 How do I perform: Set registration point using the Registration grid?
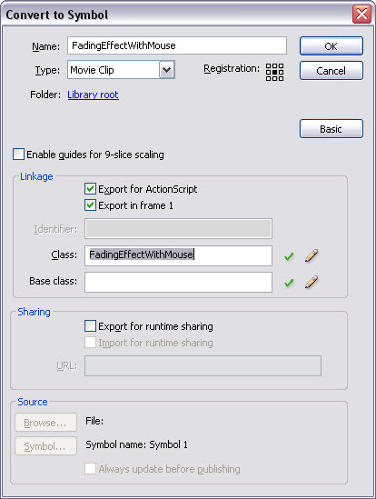click(x=274, y=72)
